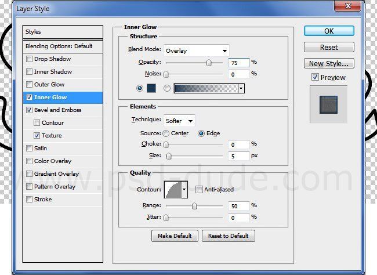
Task: Click the Size value field
Action: [x=239, y=156]
